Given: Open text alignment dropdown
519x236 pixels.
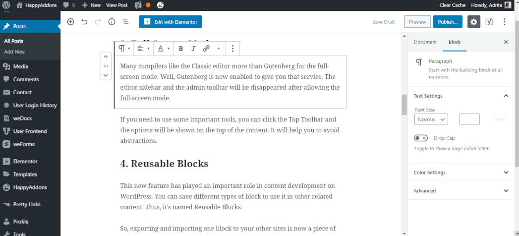Looking at the screenshot, I should 143,49.
